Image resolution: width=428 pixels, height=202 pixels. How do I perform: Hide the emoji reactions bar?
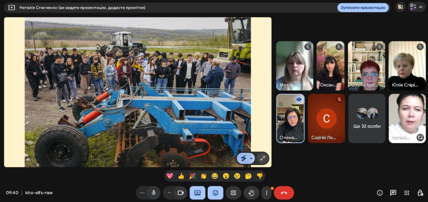coord(215,193)
